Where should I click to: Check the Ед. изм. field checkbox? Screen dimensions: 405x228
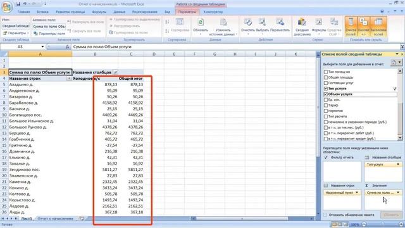326,100
